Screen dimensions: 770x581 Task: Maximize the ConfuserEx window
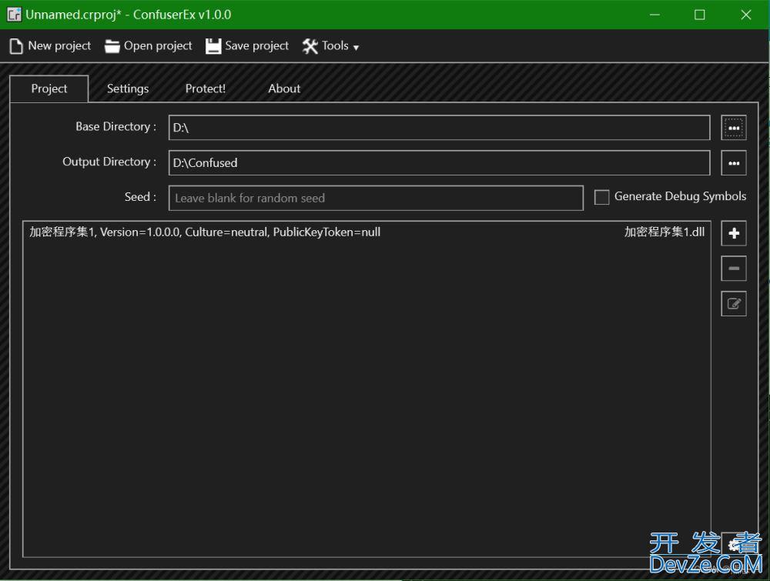pos(700,15)
